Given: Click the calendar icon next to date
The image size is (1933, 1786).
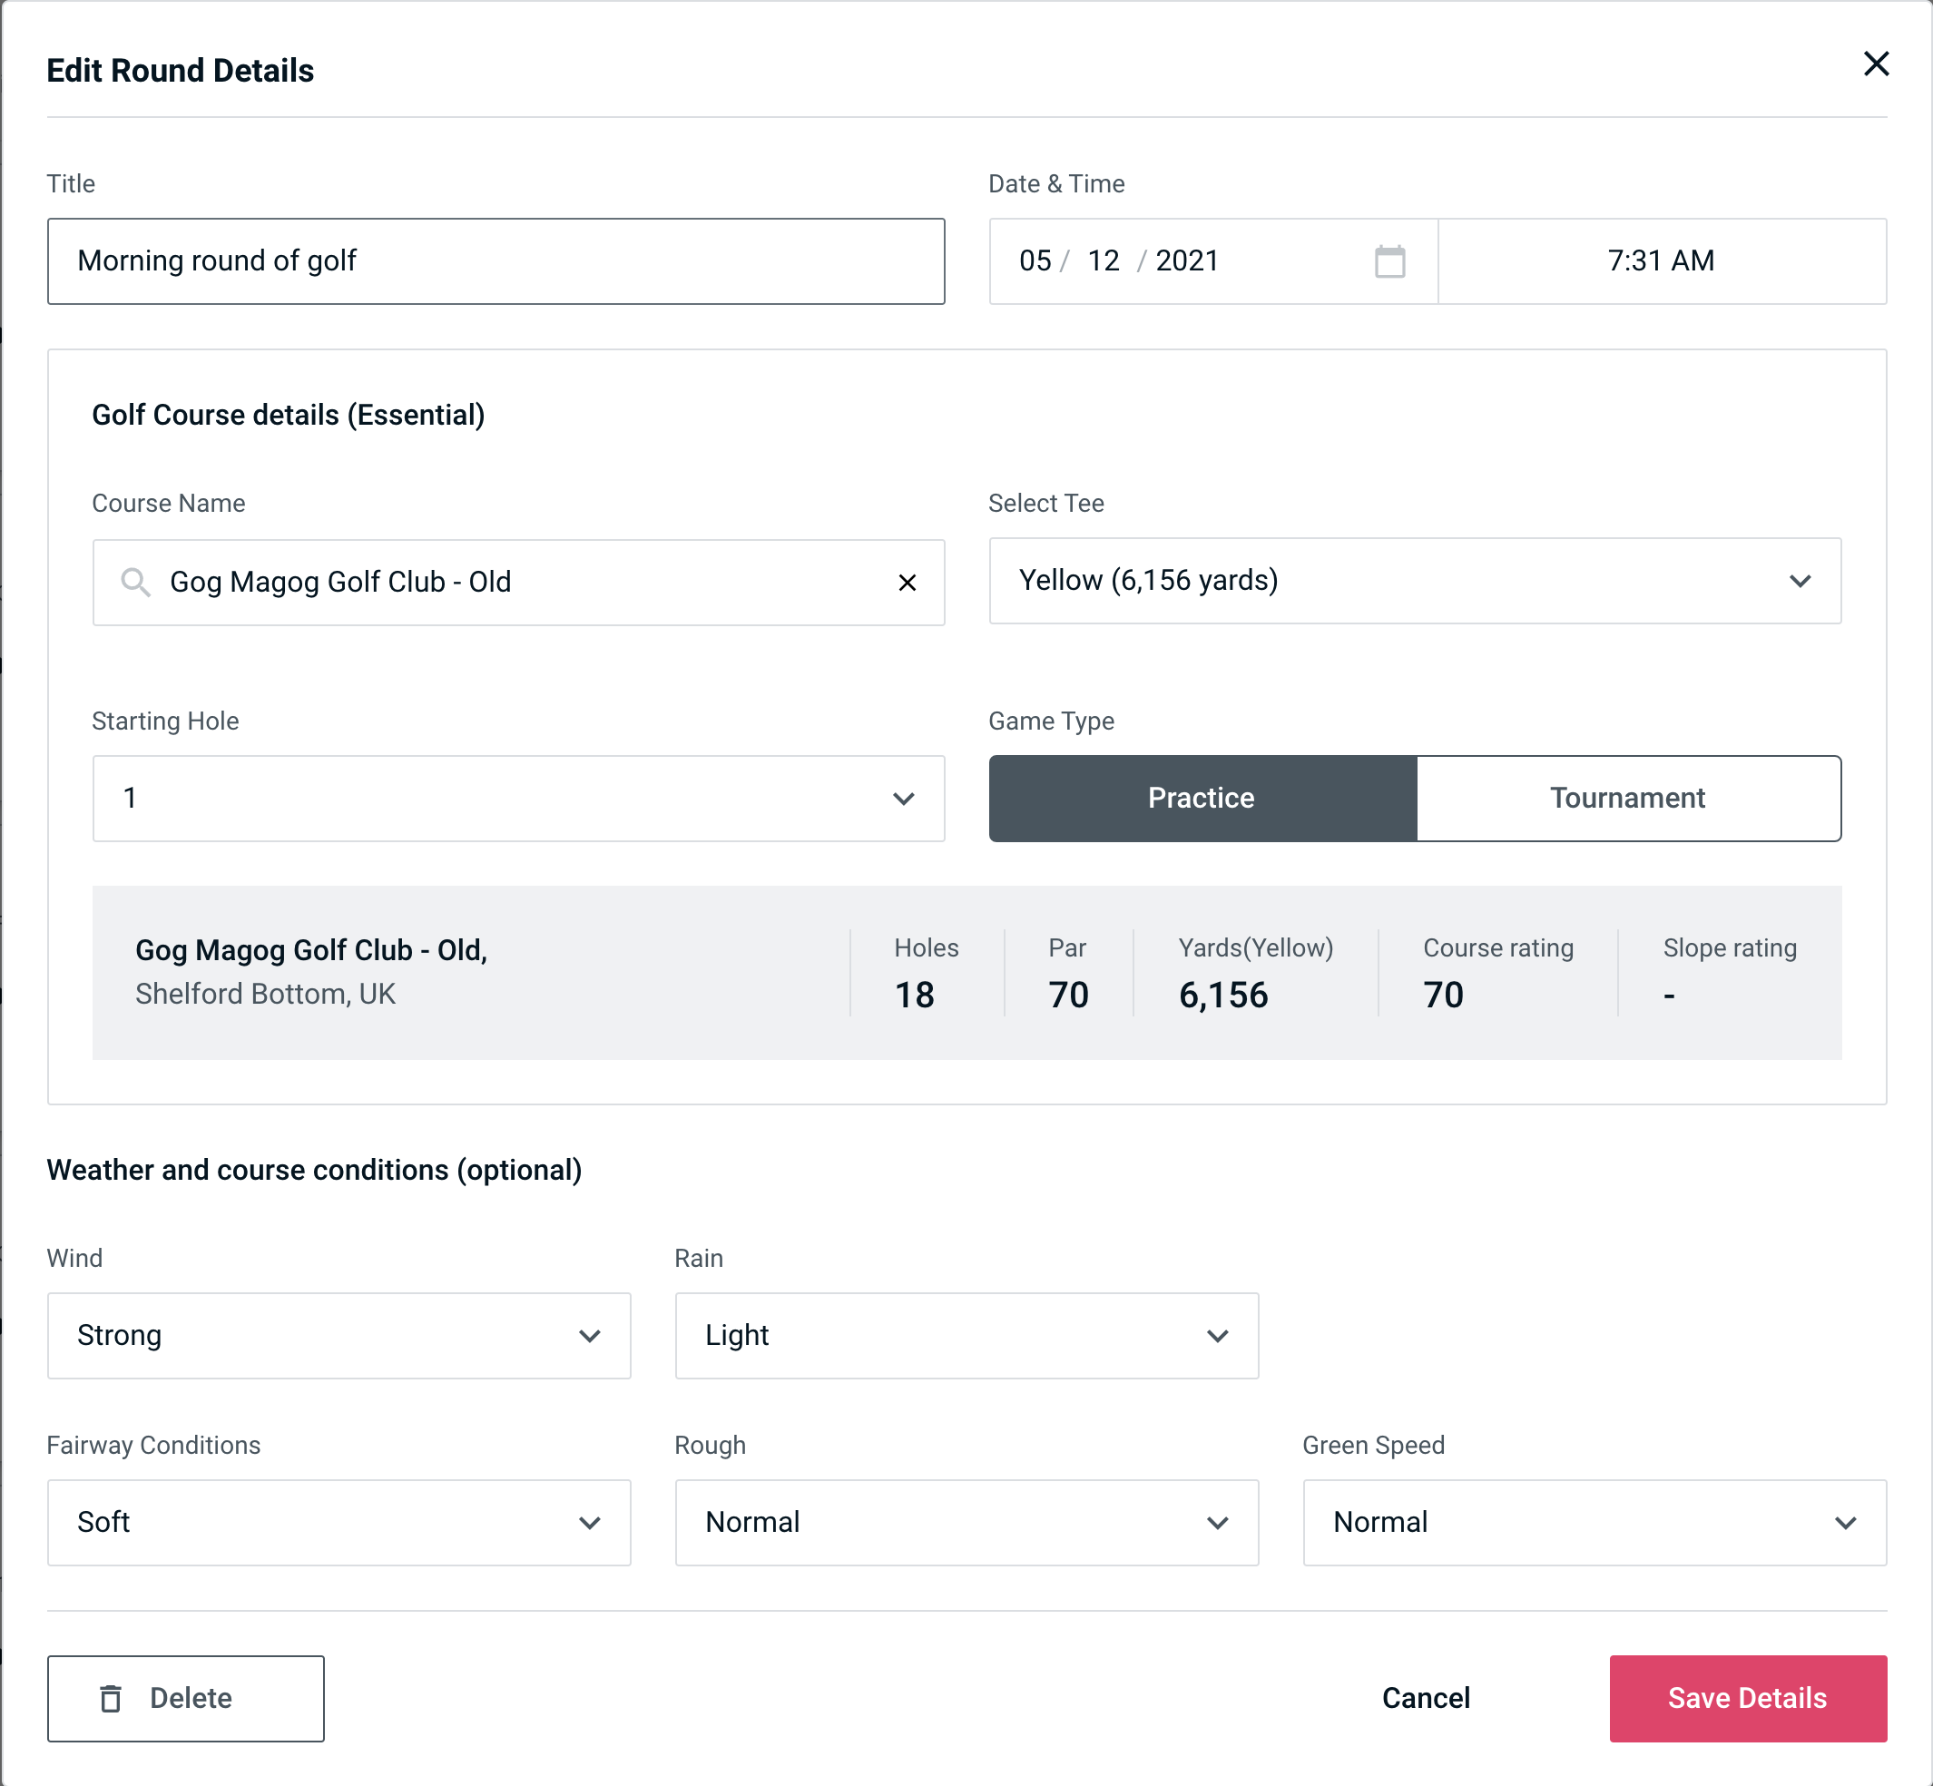Looking at the screenshot, I should pos(1389,261).
